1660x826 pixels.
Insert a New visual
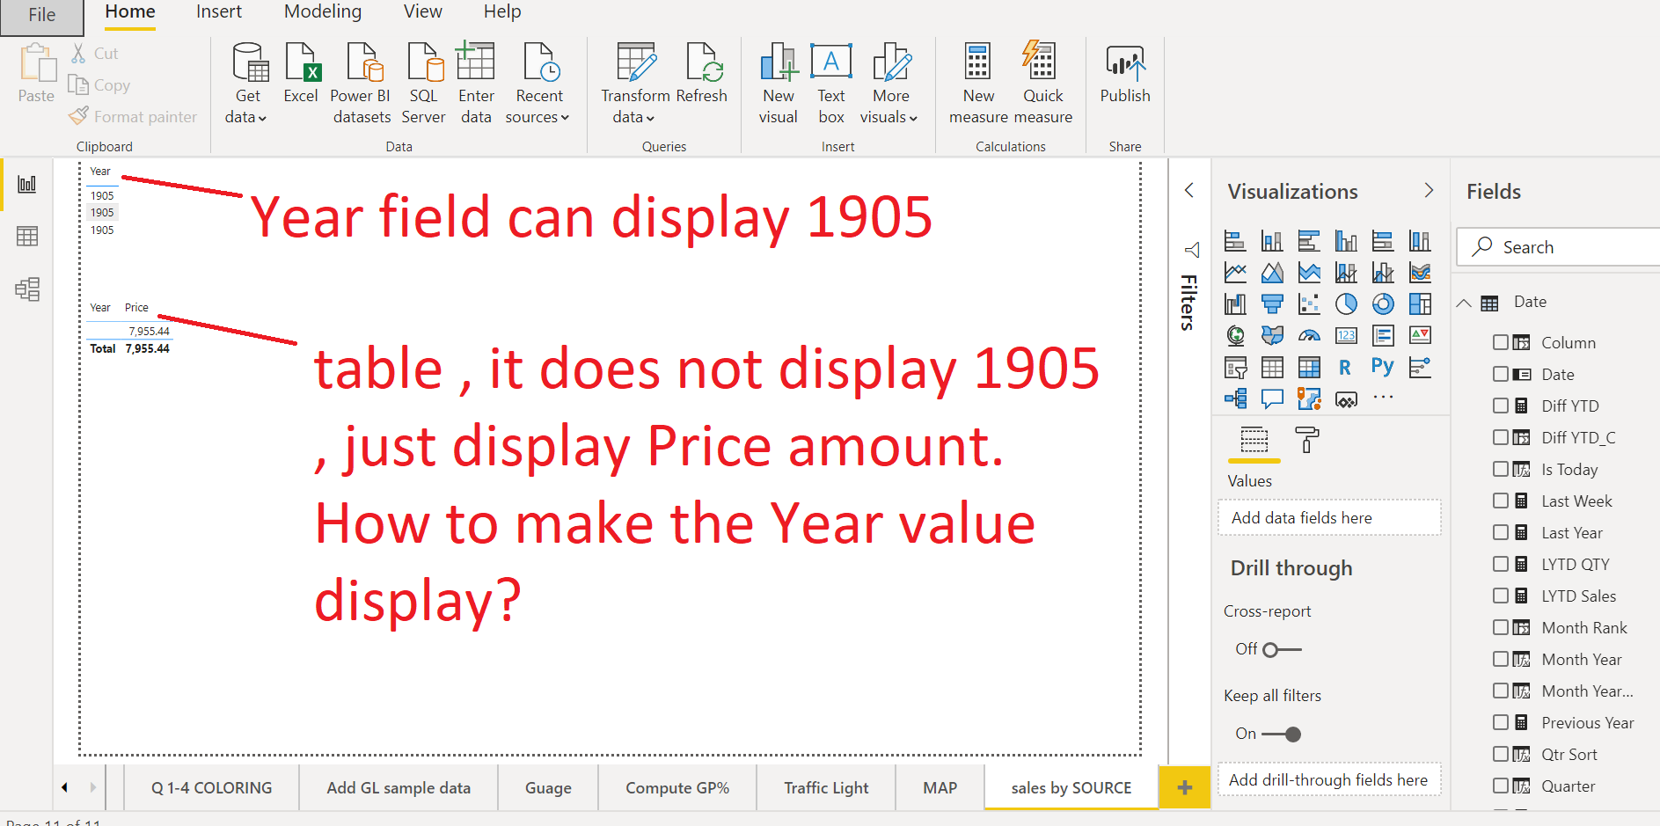[x=779, y=84]
